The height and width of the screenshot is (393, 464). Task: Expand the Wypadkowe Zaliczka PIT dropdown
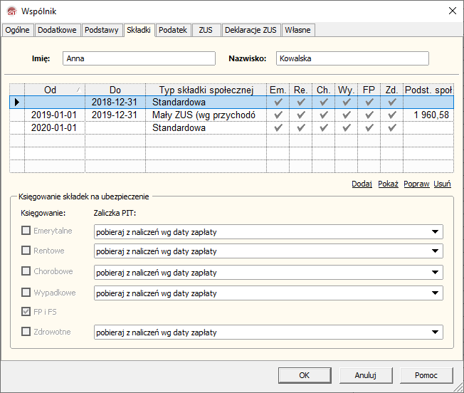coord(434,293)
